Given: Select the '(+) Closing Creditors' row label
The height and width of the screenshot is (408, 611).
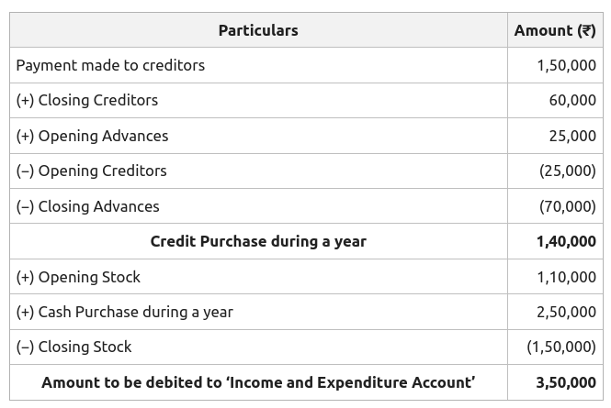Looking at the screenshot, I should coord(87,100).
